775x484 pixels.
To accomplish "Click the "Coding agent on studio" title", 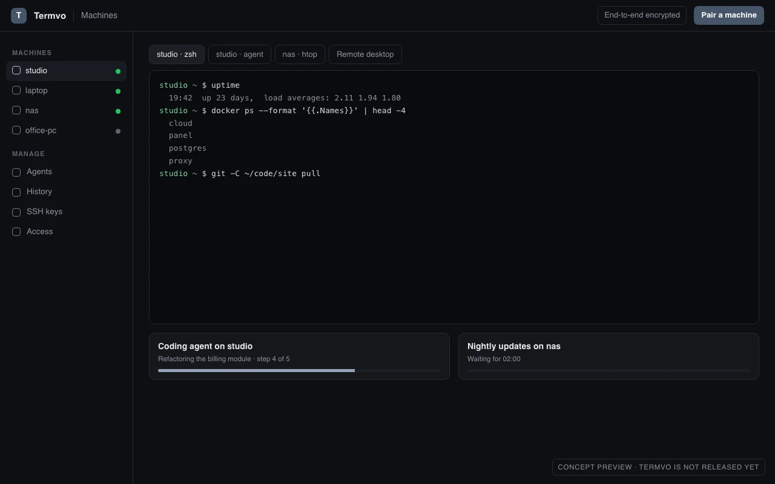I will click(x=205, y=346).
